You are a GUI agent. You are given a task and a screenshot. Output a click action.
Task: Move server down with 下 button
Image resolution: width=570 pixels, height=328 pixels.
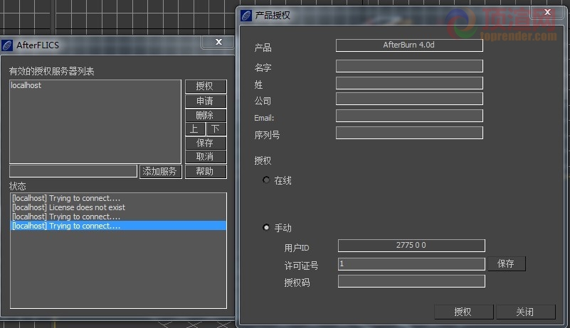click(x=216, y=129)
